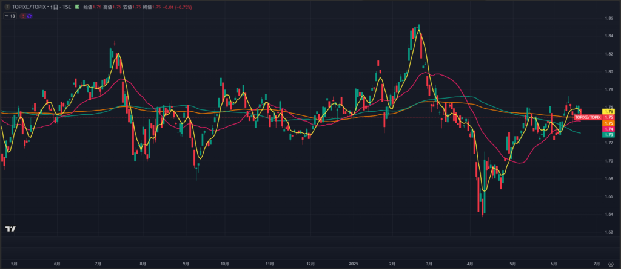Click the 1.72 price axis label
Viewport: 621px width, 269px height.
click(609, 143)
